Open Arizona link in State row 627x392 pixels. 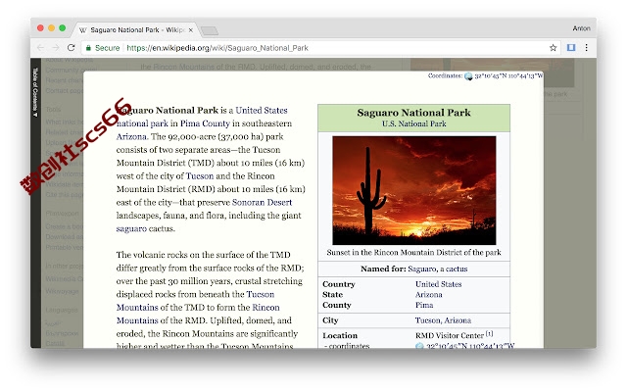(429, 295)
